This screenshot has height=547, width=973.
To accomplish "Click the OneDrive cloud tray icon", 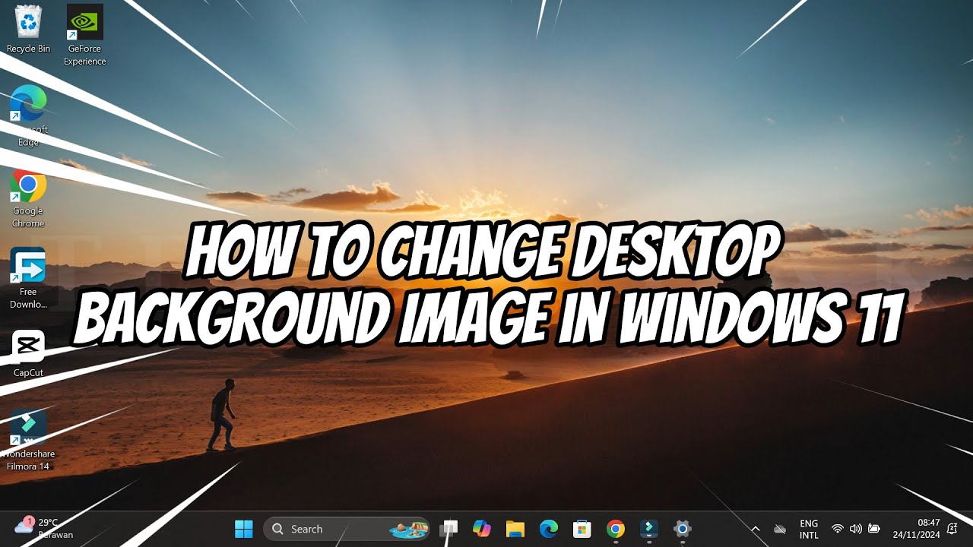I will [779, 529].
